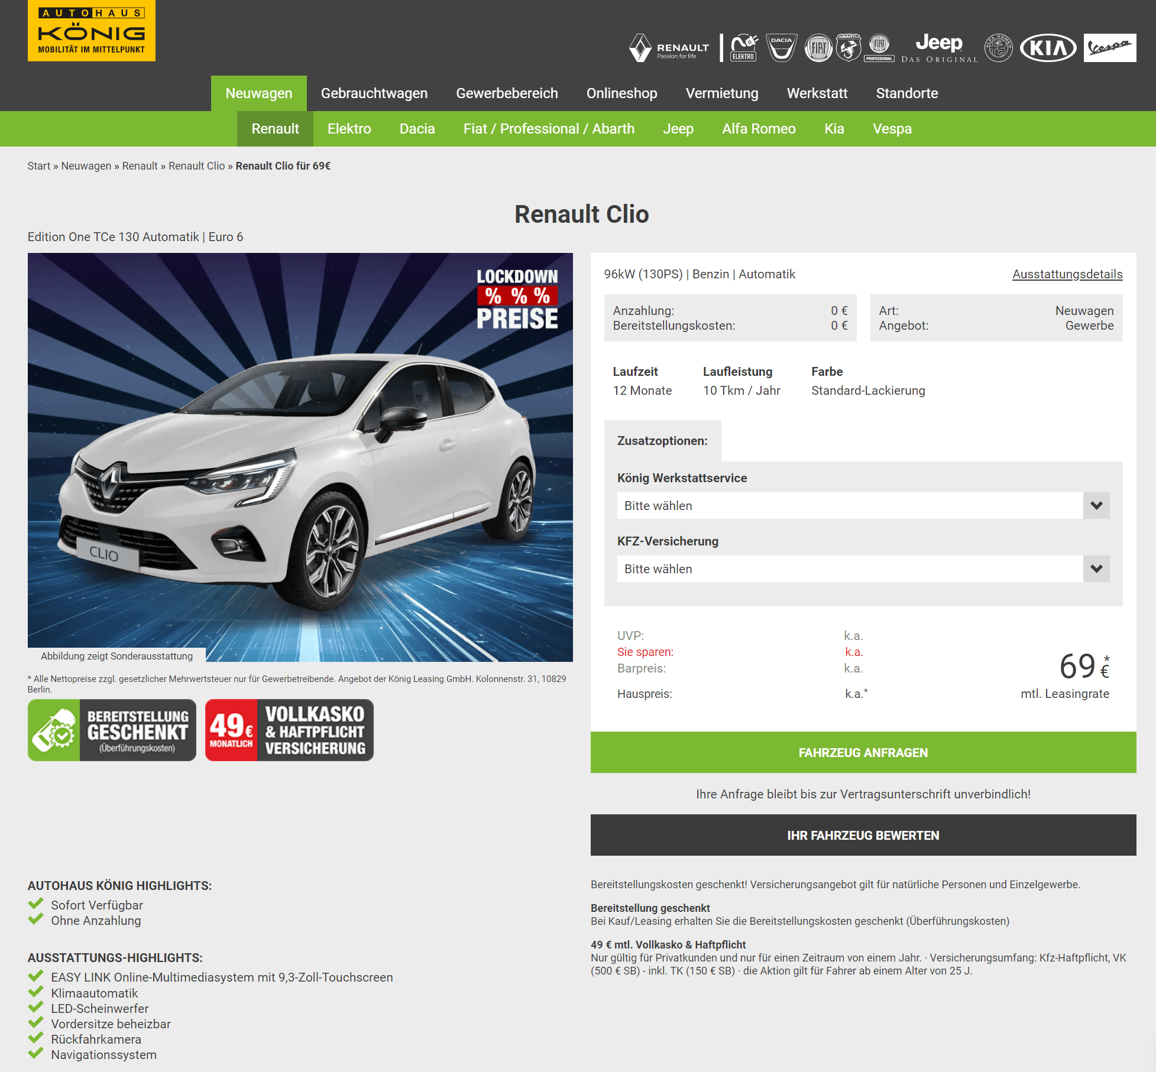Go to Neuwagen in the breadcrumb
The height and width of the screenshot is (1072, 1156).
(x=86, y=166)
